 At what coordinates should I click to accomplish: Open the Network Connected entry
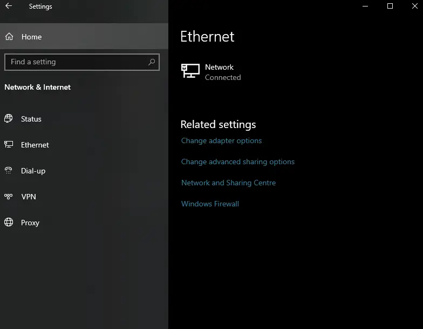point(211,72)
